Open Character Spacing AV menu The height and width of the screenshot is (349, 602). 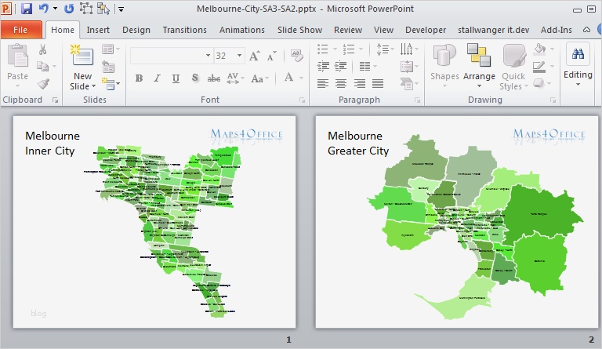pos(235,78)
